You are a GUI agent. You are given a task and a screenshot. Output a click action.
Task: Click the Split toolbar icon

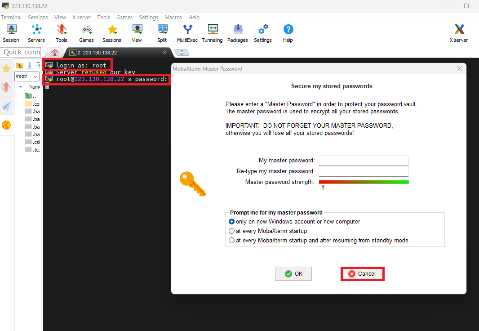(x=162, y=33)
